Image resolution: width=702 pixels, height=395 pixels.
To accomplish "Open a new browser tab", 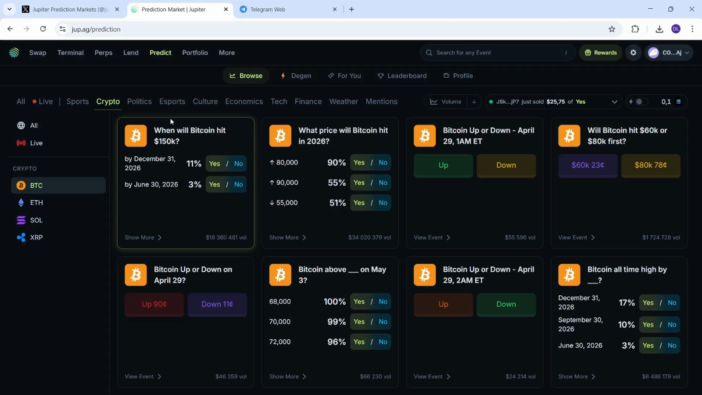I will coord(351,9).
